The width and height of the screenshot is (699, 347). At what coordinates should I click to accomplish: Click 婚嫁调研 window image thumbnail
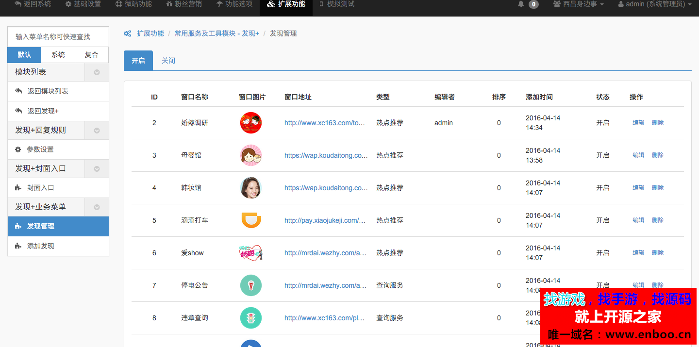coord(251,123)
